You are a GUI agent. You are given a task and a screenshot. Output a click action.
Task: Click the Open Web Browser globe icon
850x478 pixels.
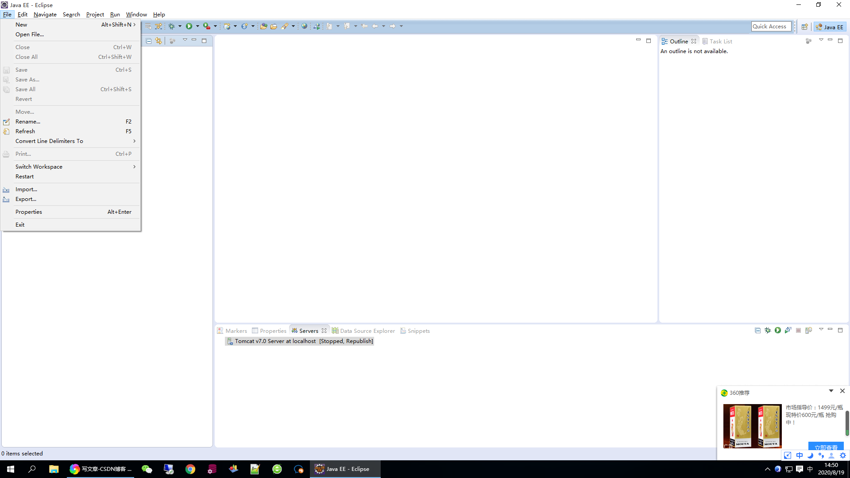click(304, 27)
